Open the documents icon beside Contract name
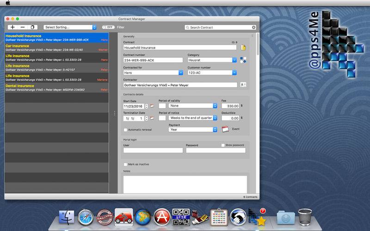This screenshot has width=370, height=231. point(243,48)
